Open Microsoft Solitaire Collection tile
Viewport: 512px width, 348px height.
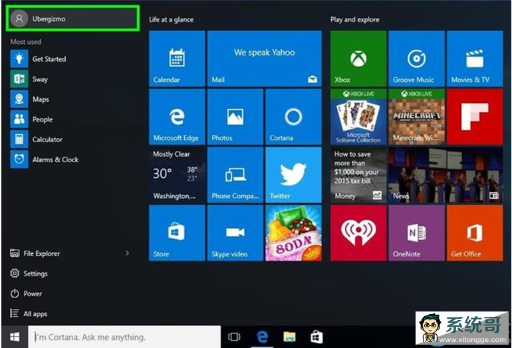click(x=358, y=117)
